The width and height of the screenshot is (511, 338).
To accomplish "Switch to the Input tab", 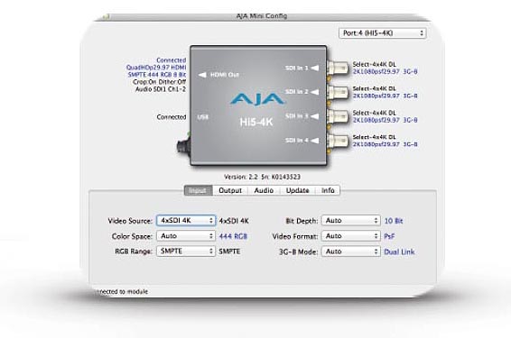I will [198, 190].
